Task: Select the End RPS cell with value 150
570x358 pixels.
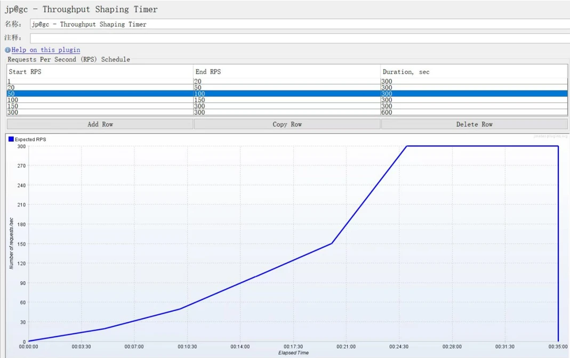Action: coord(287,100)
